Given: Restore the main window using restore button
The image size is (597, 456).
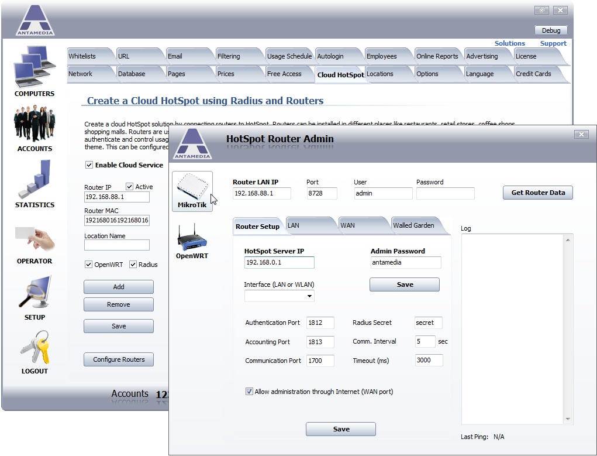Looking at the screenshot, I should (x=541, y=11).
